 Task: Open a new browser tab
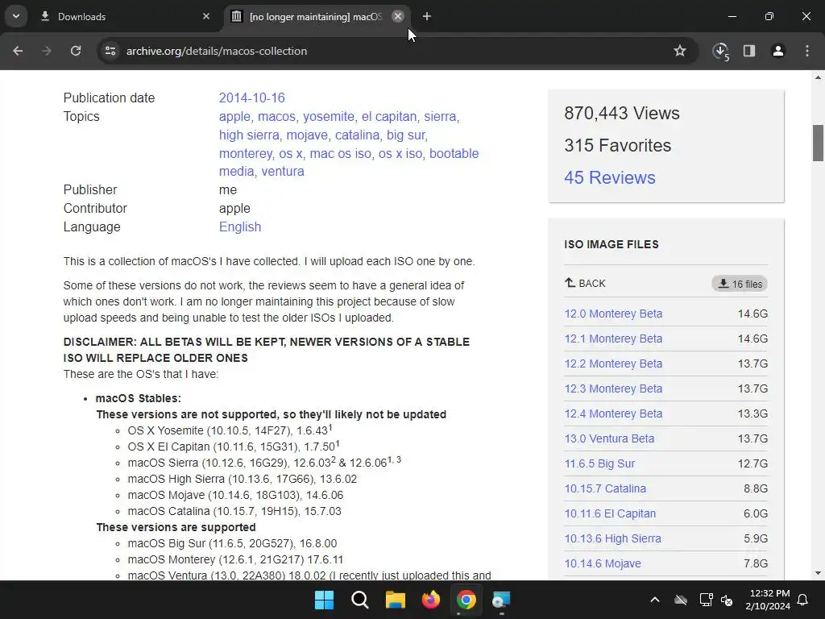[427, 16]
